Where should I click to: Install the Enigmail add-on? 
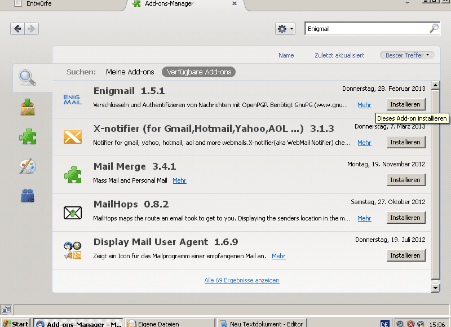[x=406, y=104]
